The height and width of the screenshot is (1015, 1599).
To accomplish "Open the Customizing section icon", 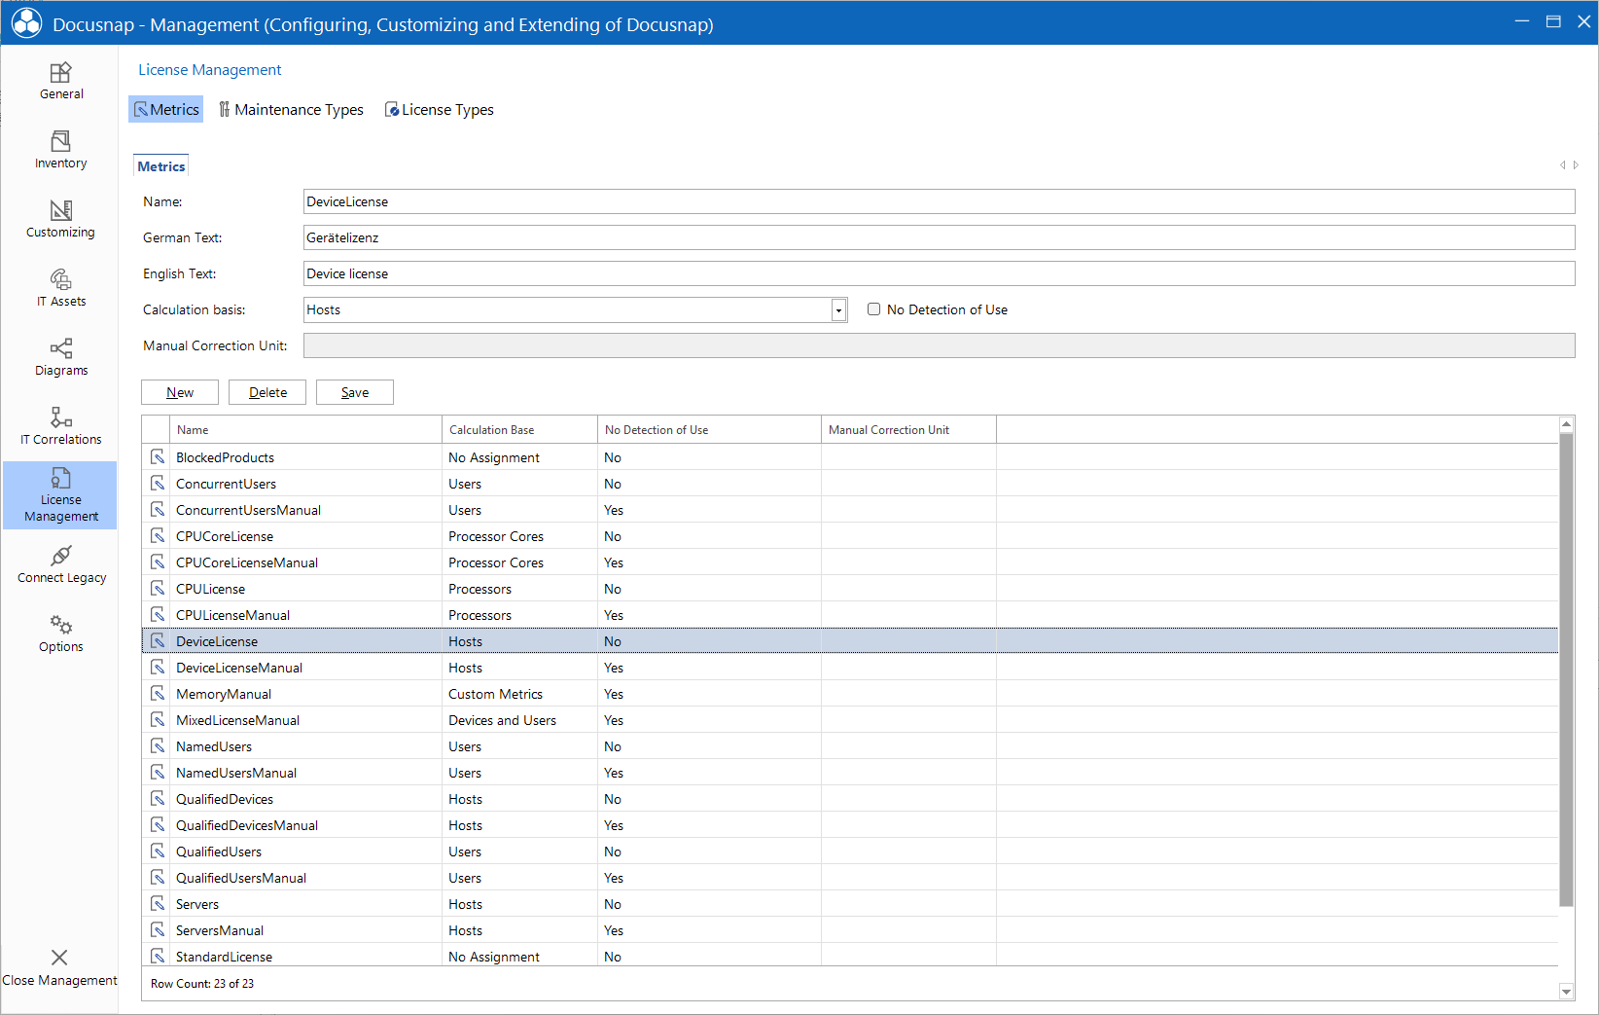I will 60,211.
